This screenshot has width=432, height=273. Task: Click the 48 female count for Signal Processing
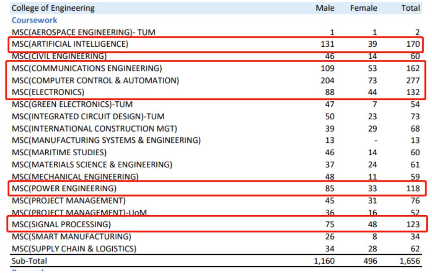[x=372, y=224]
